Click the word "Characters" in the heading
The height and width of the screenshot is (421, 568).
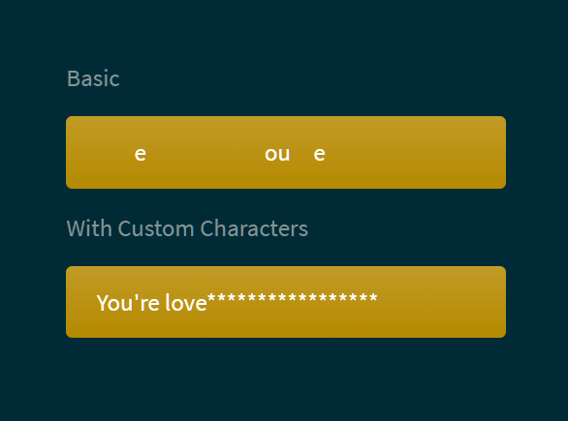click(254, 228)
